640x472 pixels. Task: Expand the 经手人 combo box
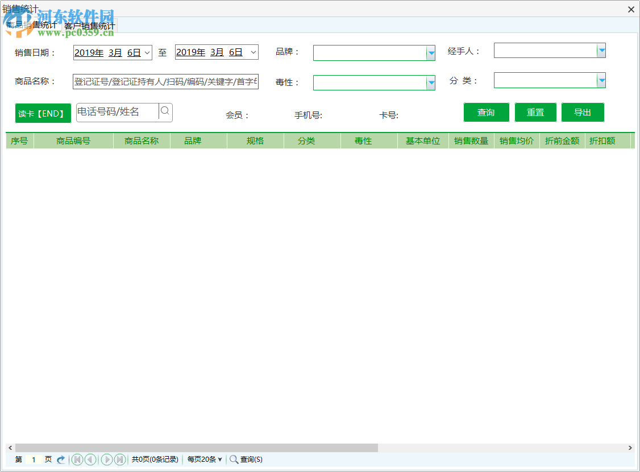(x=601, y=51)
